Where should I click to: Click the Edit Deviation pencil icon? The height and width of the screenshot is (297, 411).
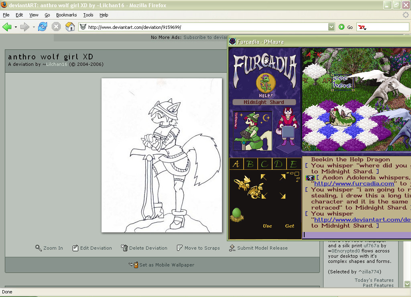[x=75, y=248]
